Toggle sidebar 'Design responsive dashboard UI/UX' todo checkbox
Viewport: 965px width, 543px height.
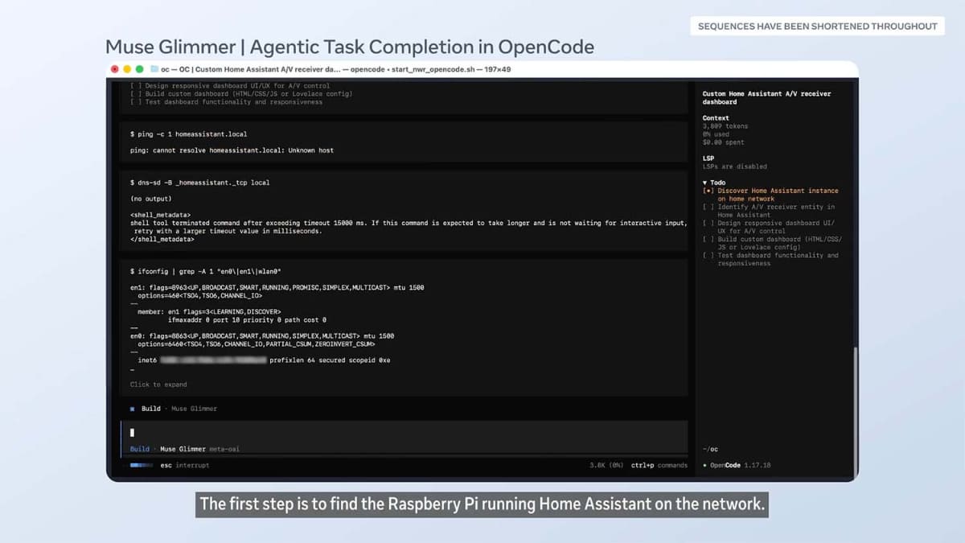[x=707, y=223]
